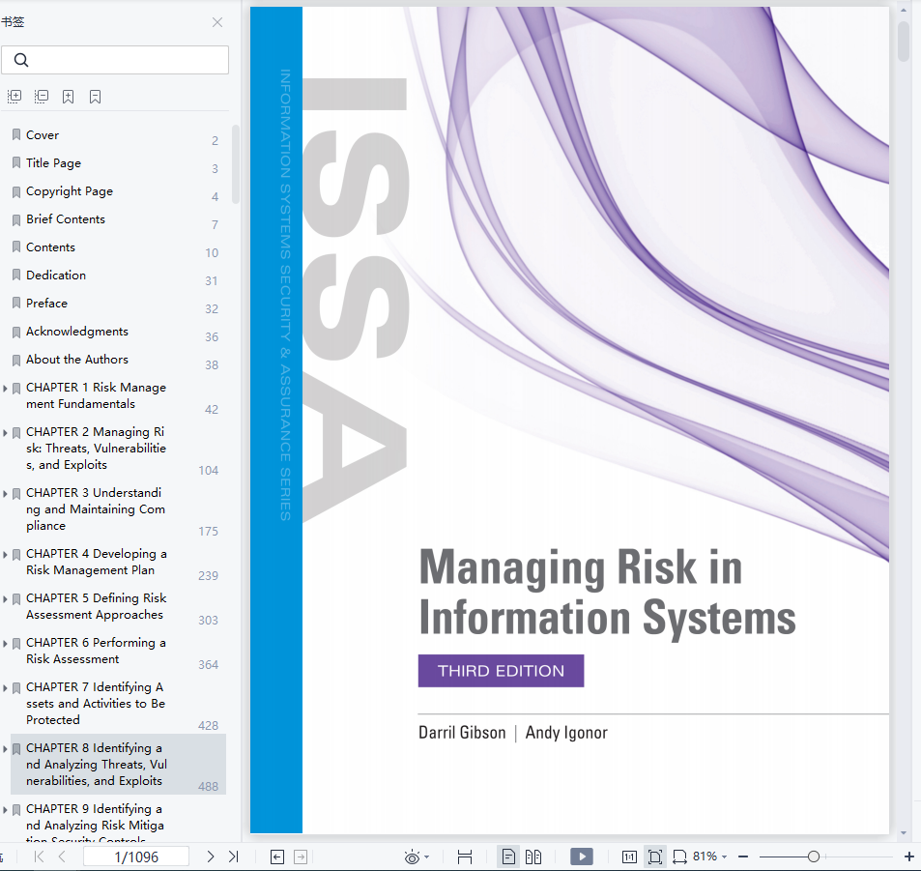Open CHAPTER 9 Identifying and Analyzing Risk Mitigation
This screenshot has height=871, width=921.
pyautogui.click(x=95, y=826)
